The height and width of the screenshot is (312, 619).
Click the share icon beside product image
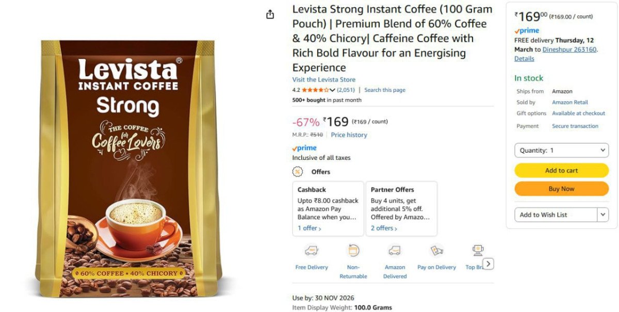(x=270, y=14)
